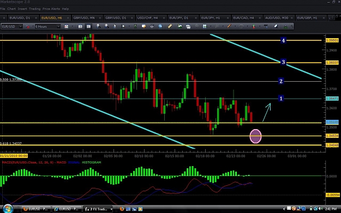The height and width of the screenshot is (213, 341).
Task: Open the File menu
Action: [2, 9]
